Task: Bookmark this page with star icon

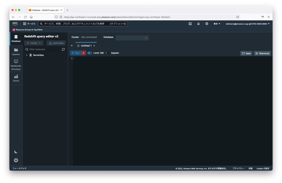Action: pos(237,17)
